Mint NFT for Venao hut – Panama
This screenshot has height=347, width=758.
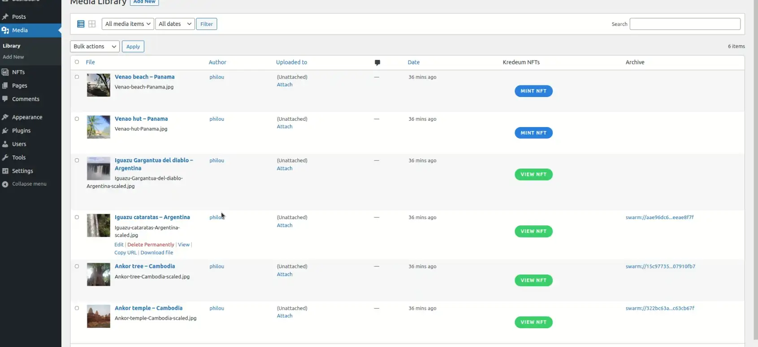point(533,133)
